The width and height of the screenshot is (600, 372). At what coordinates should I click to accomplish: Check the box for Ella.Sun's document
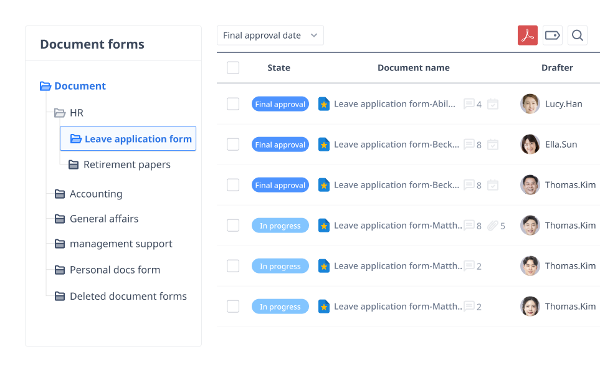(x=233, y=145)
